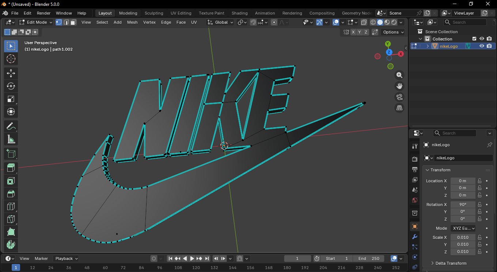Open the Global transform orientation dropdown
The height and width of the screenshot is (272, 497).
pyautogui.click(x=220, y=22)
